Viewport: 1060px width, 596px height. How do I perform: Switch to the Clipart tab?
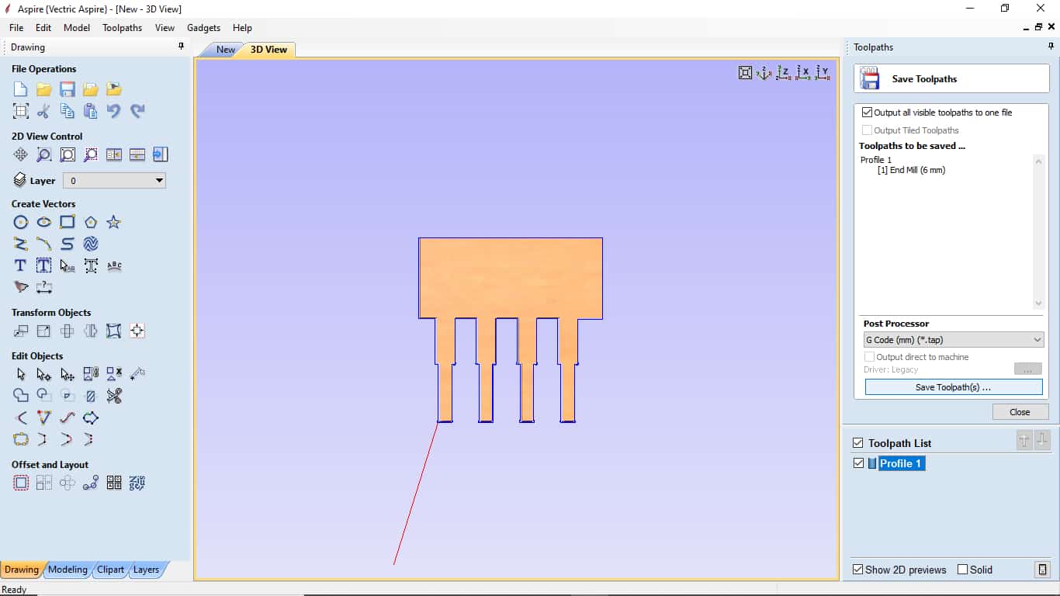[110, 570]
